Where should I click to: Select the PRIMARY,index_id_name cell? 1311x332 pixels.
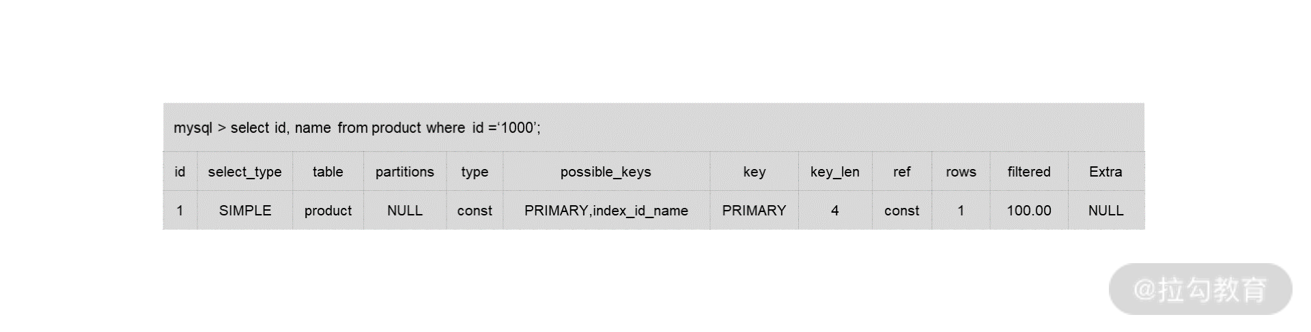(x=606, y=211)
